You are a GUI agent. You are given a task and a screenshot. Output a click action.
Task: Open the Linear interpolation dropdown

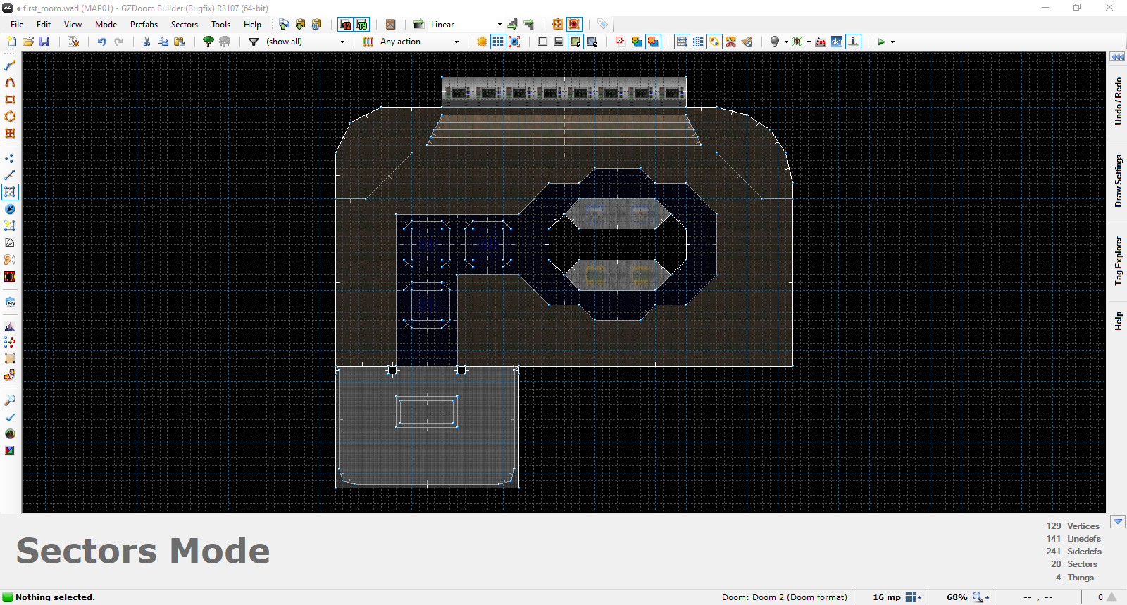(499, 25)
